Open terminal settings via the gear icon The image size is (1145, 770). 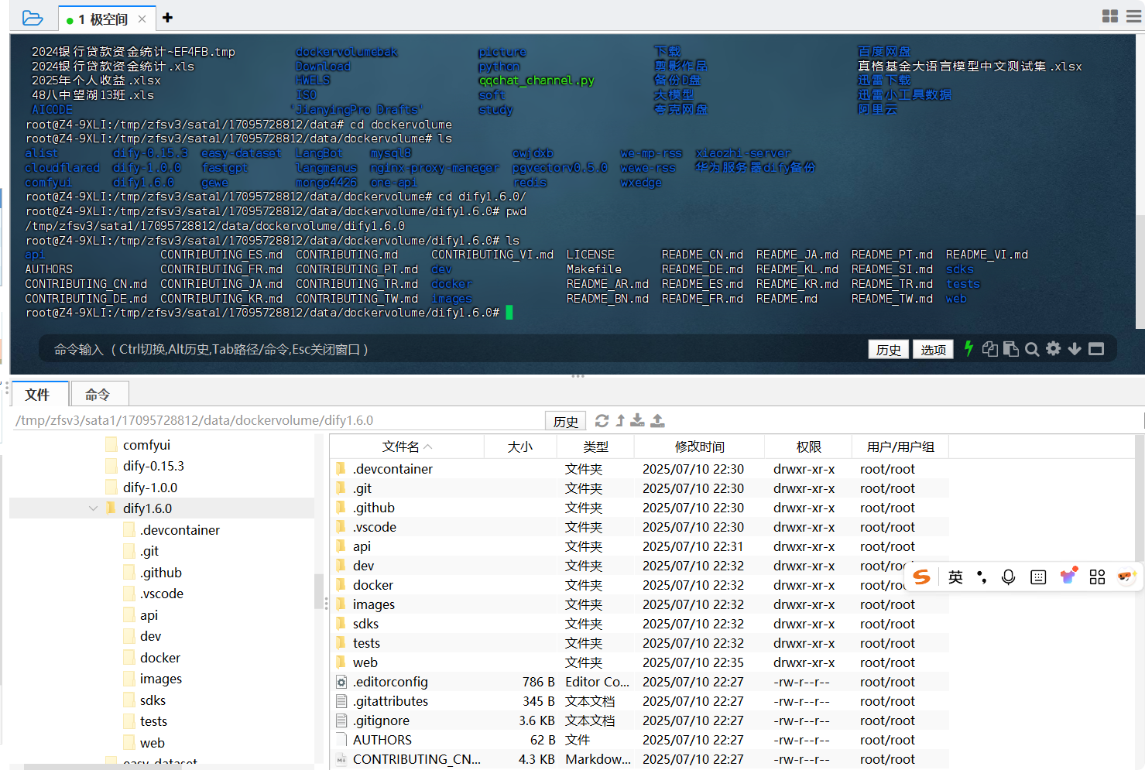[1053, 349]
